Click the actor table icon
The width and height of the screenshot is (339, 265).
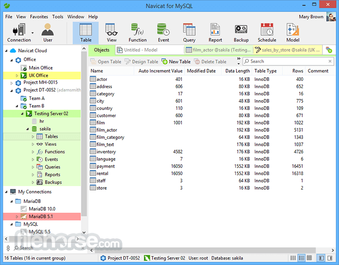(93, 79)
